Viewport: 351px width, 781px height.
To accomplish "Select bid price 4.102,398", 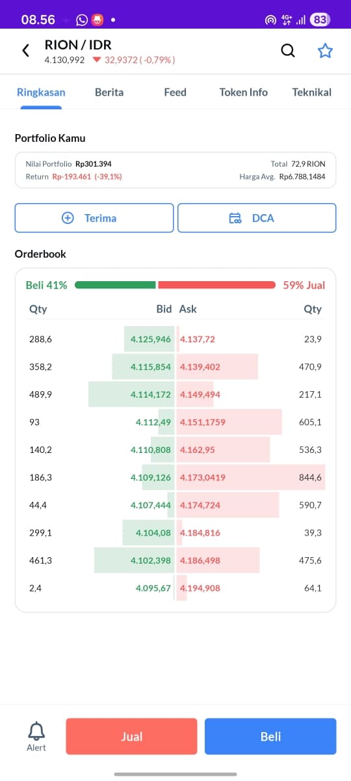I will 150,560.
